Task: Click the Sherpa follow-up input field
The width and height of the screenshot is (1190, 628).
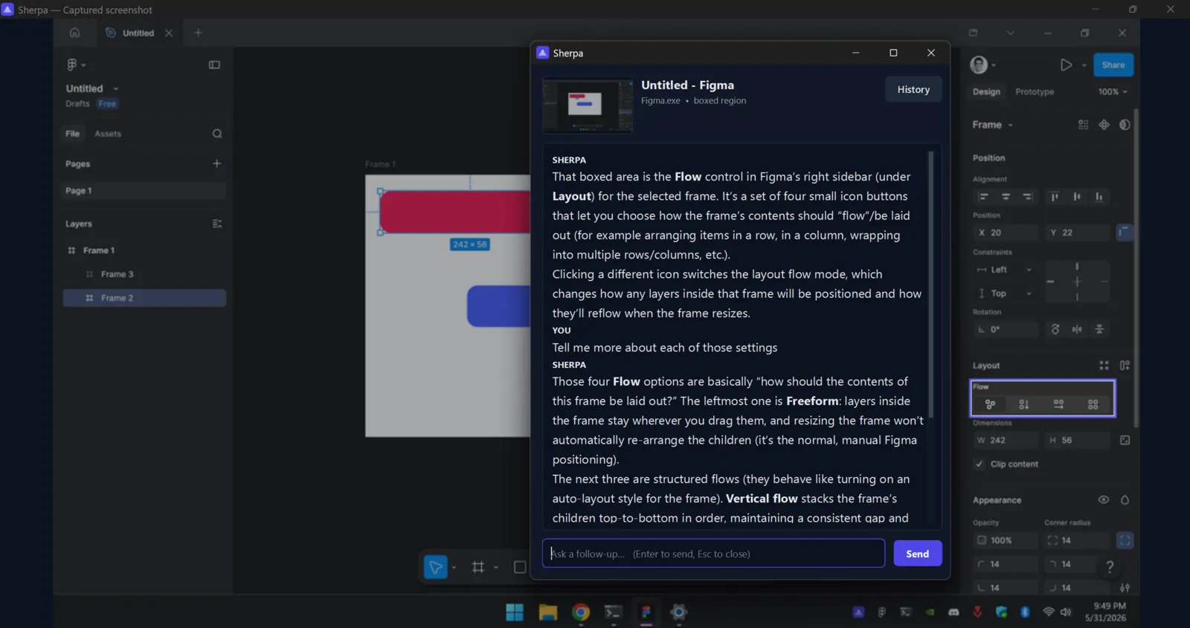Action: click(x=713, y=554)
